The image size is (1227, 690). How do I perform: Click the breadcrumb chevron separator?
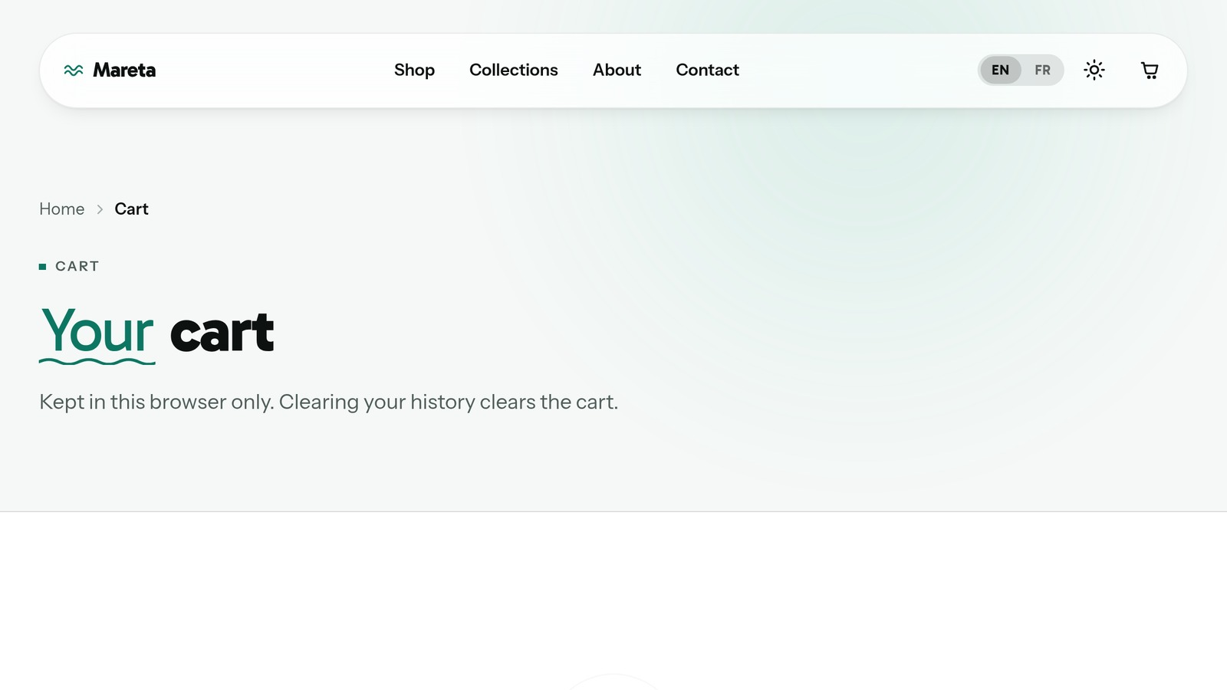tap(100, 209)
